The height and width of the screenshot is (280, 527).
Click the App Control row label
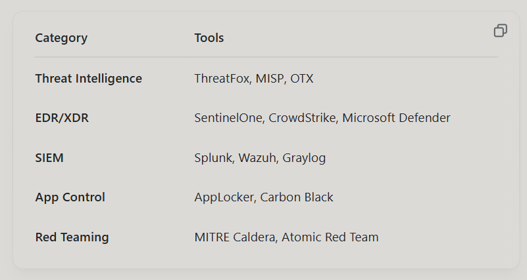click(x=70, y=197)
